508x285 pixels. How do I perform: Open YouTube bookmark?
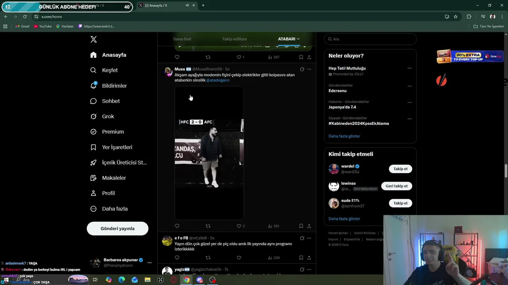42,26
